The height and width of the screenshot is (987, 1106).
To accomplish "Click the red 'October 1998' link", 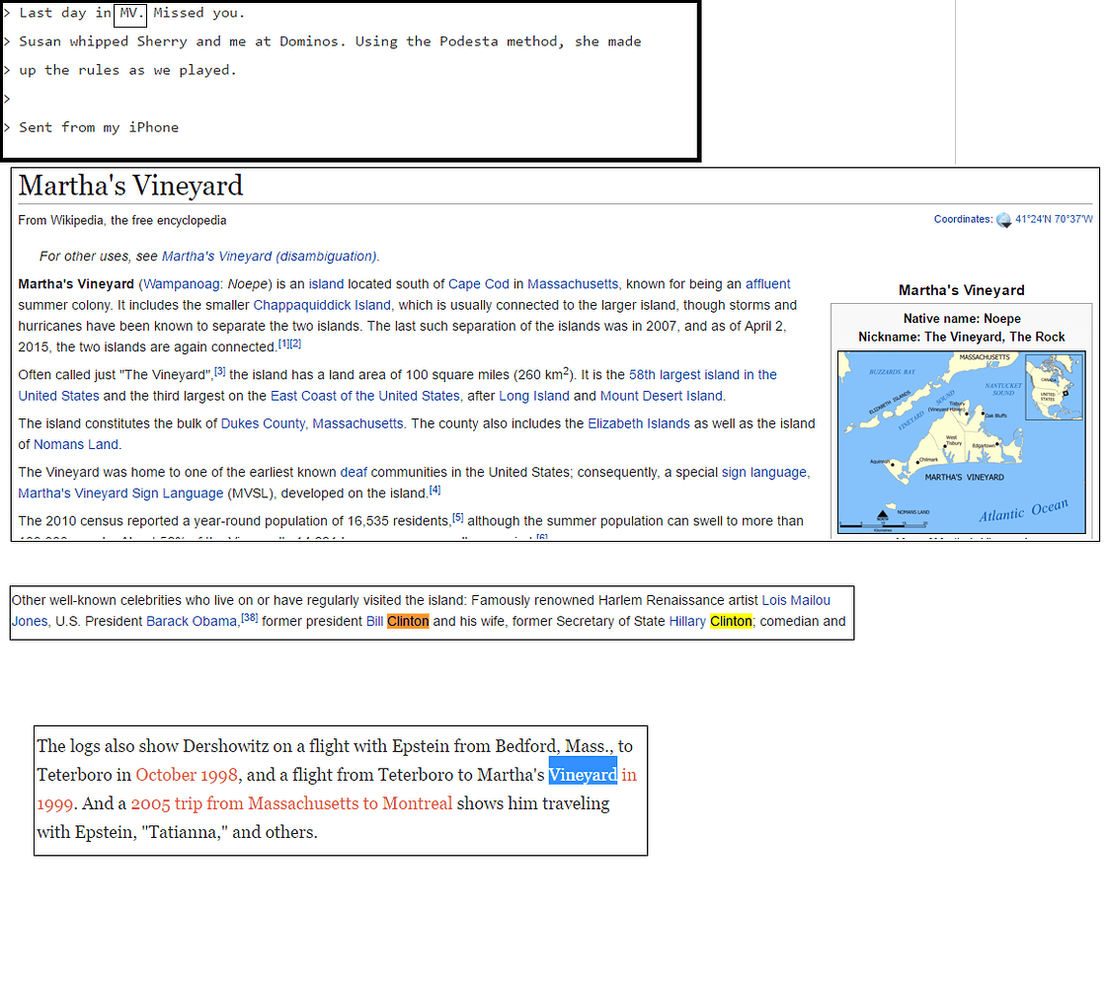I will pyautogui.click(x=187, y=775).
